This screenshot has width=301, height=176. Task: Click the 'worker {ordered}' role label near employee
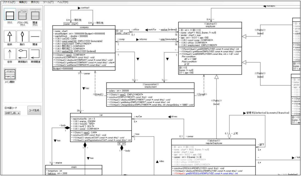[x=168, y=30]
